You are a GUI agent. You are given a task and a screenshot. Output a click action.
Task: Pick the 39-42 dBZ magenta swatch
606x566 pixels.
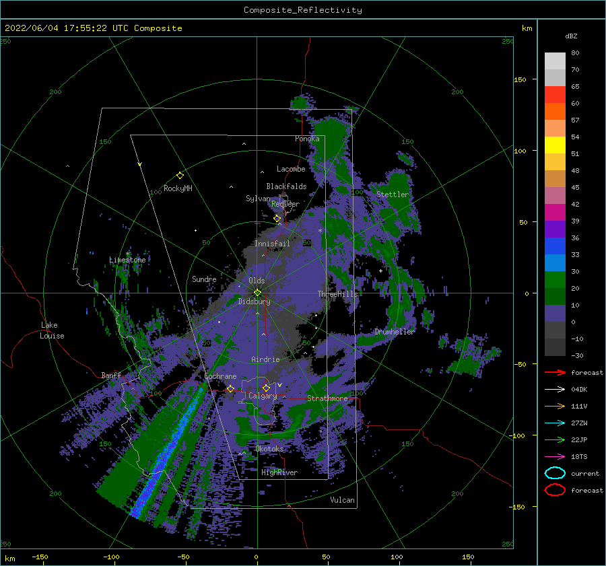click(555, 213)
